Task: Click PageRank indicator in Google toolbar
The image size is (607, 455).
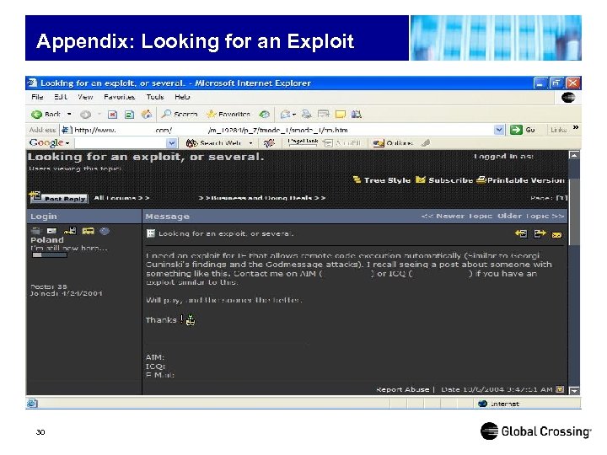Action: click(303, 142)
